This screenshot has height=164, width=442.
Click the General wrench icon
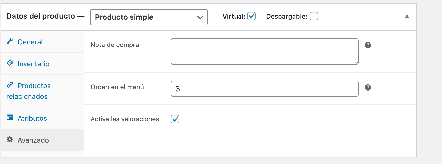10,41
